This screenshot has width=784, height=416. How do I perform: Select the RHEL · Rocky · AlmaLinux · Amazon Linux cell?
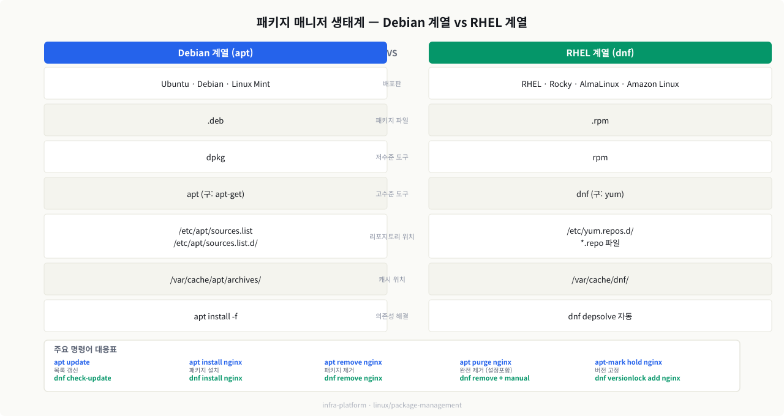pyautogui.click(x=600, y=83)
